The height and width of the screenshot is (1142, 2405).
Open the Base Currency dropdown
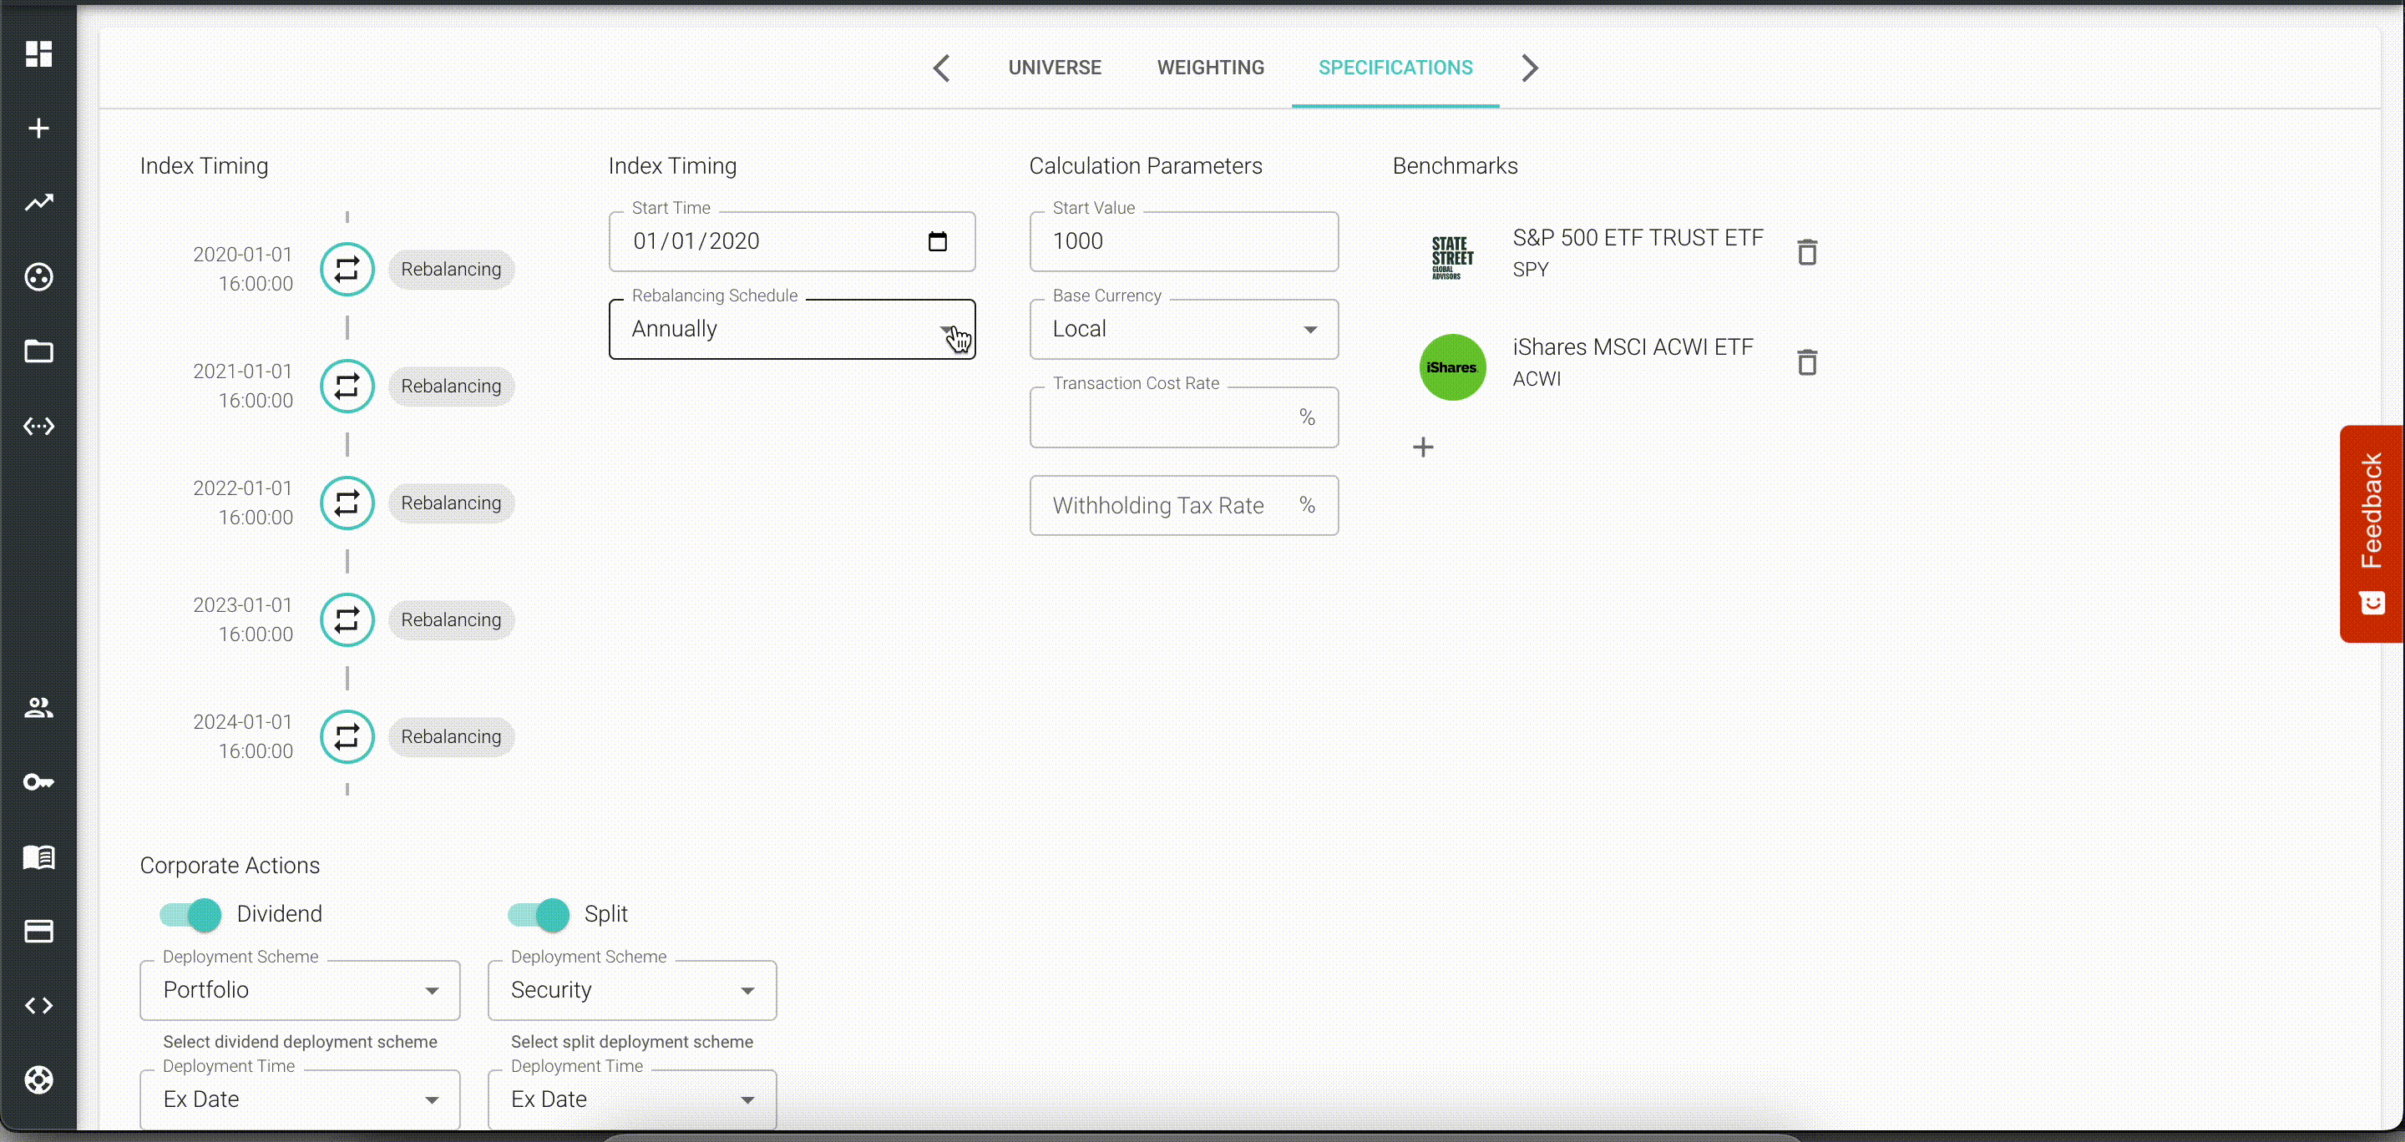(1183, 330)
